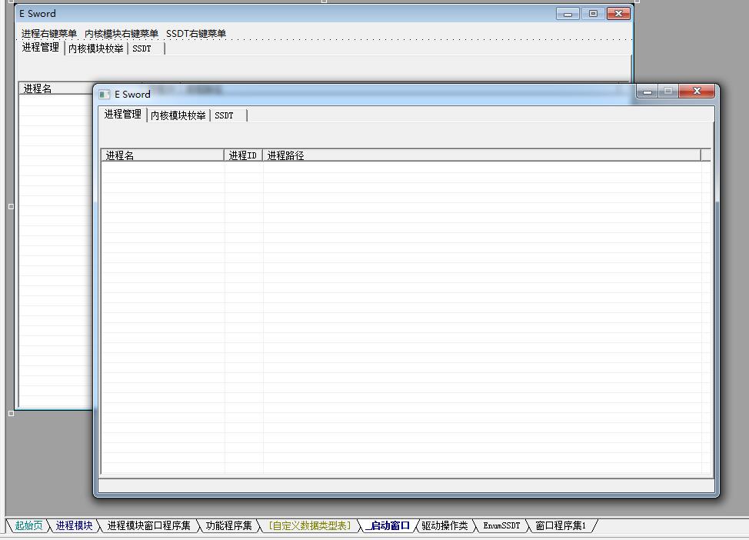Select 内核模块枚举 tab in designer window
This screenshot has height=540, width=749.
point(96,48)
